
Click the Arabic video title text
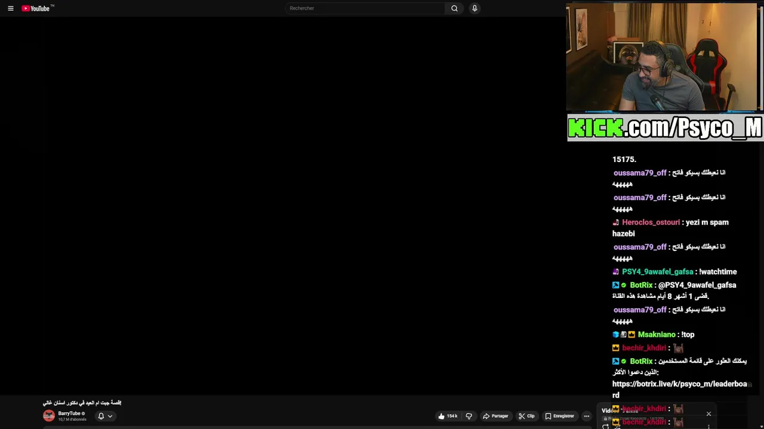(x=82, y=403)
